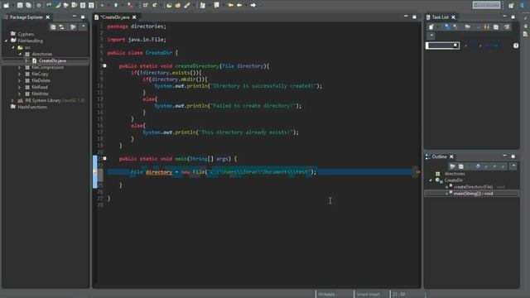Fold main method in the editor gutter
The width and height of the screenshot is (530, 298).
click(x=105, y=158)
